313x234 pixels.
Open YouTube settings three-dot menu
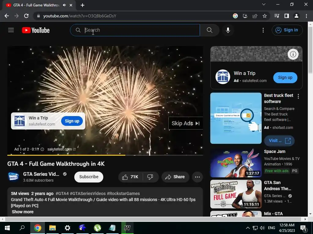pyautogui.click(x=263, y=30)
